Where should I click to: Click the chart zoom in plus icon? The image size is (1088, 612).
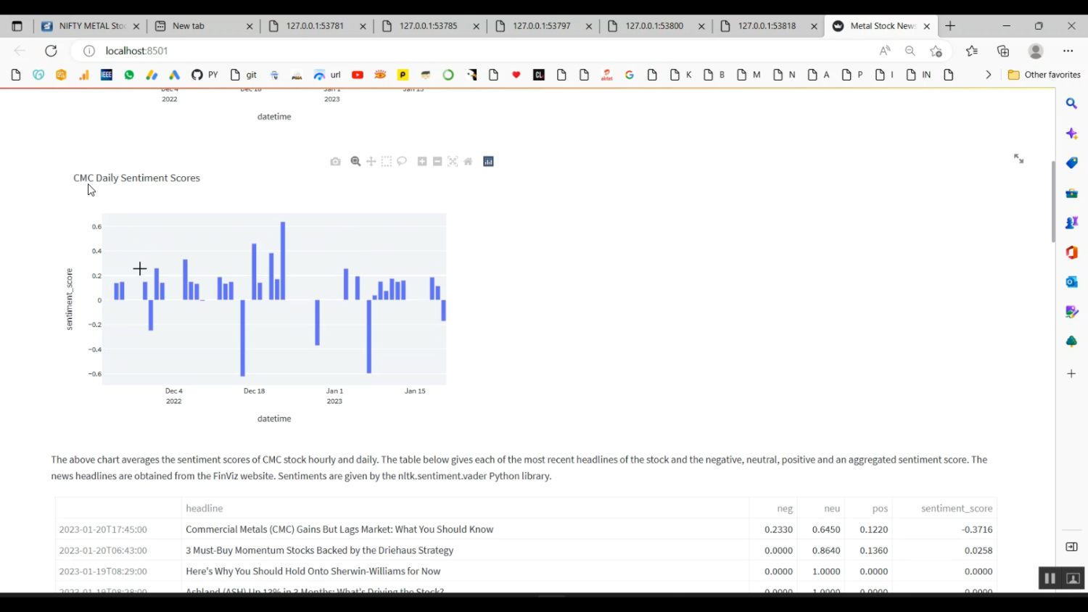tap(422, 162)
